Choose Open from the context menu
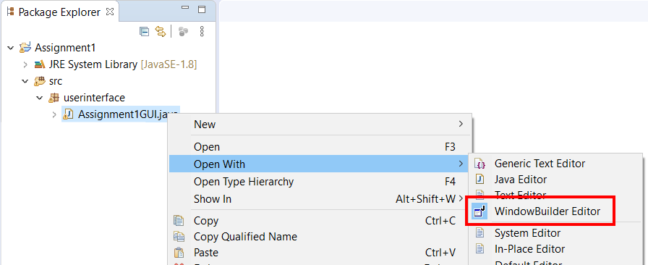 pos(320,147)
